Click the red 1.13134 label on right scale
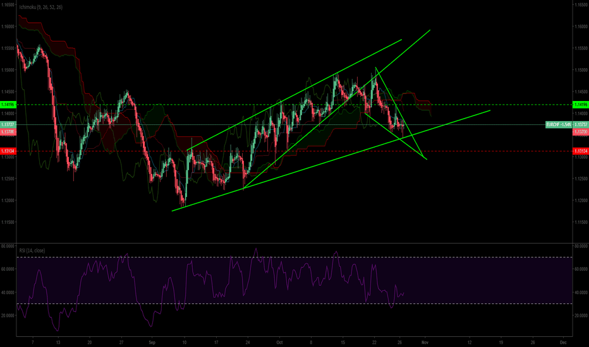 580,151
